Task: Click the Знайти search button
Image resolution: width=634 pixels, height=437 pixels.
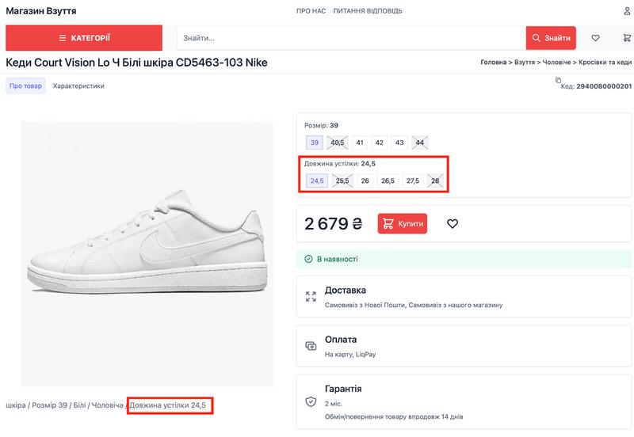Action: tap(551, 38)
